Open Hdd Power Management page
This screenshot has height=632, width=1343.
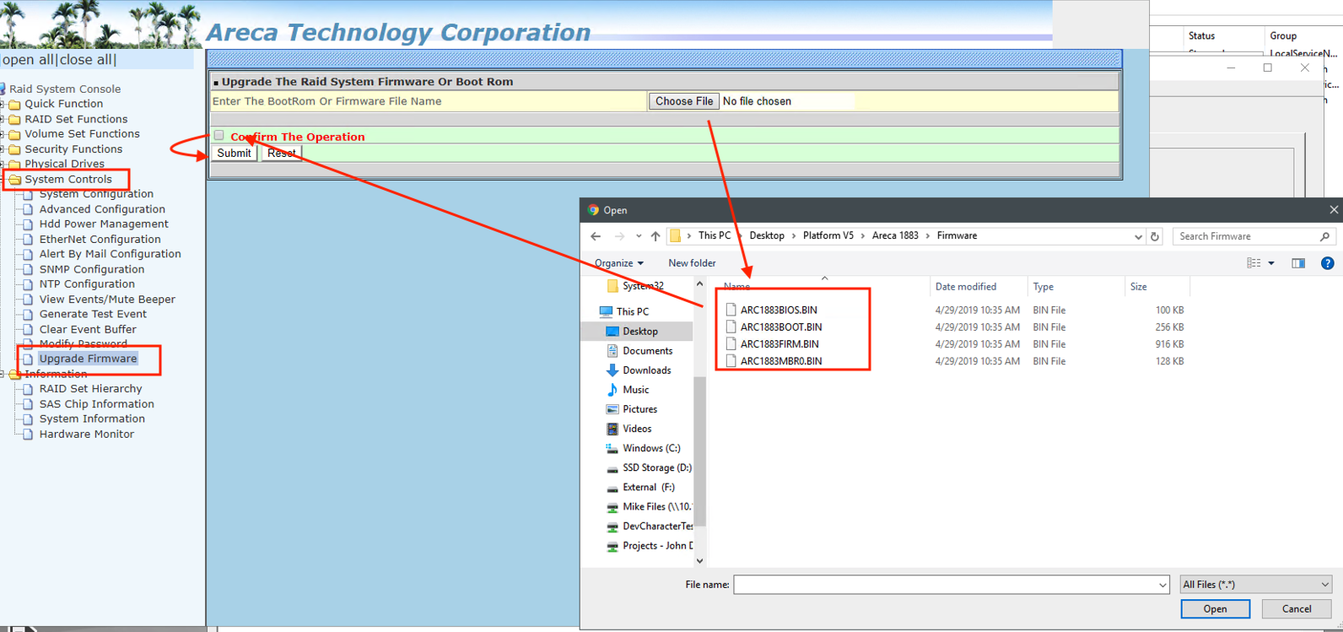tap(104, 224)
